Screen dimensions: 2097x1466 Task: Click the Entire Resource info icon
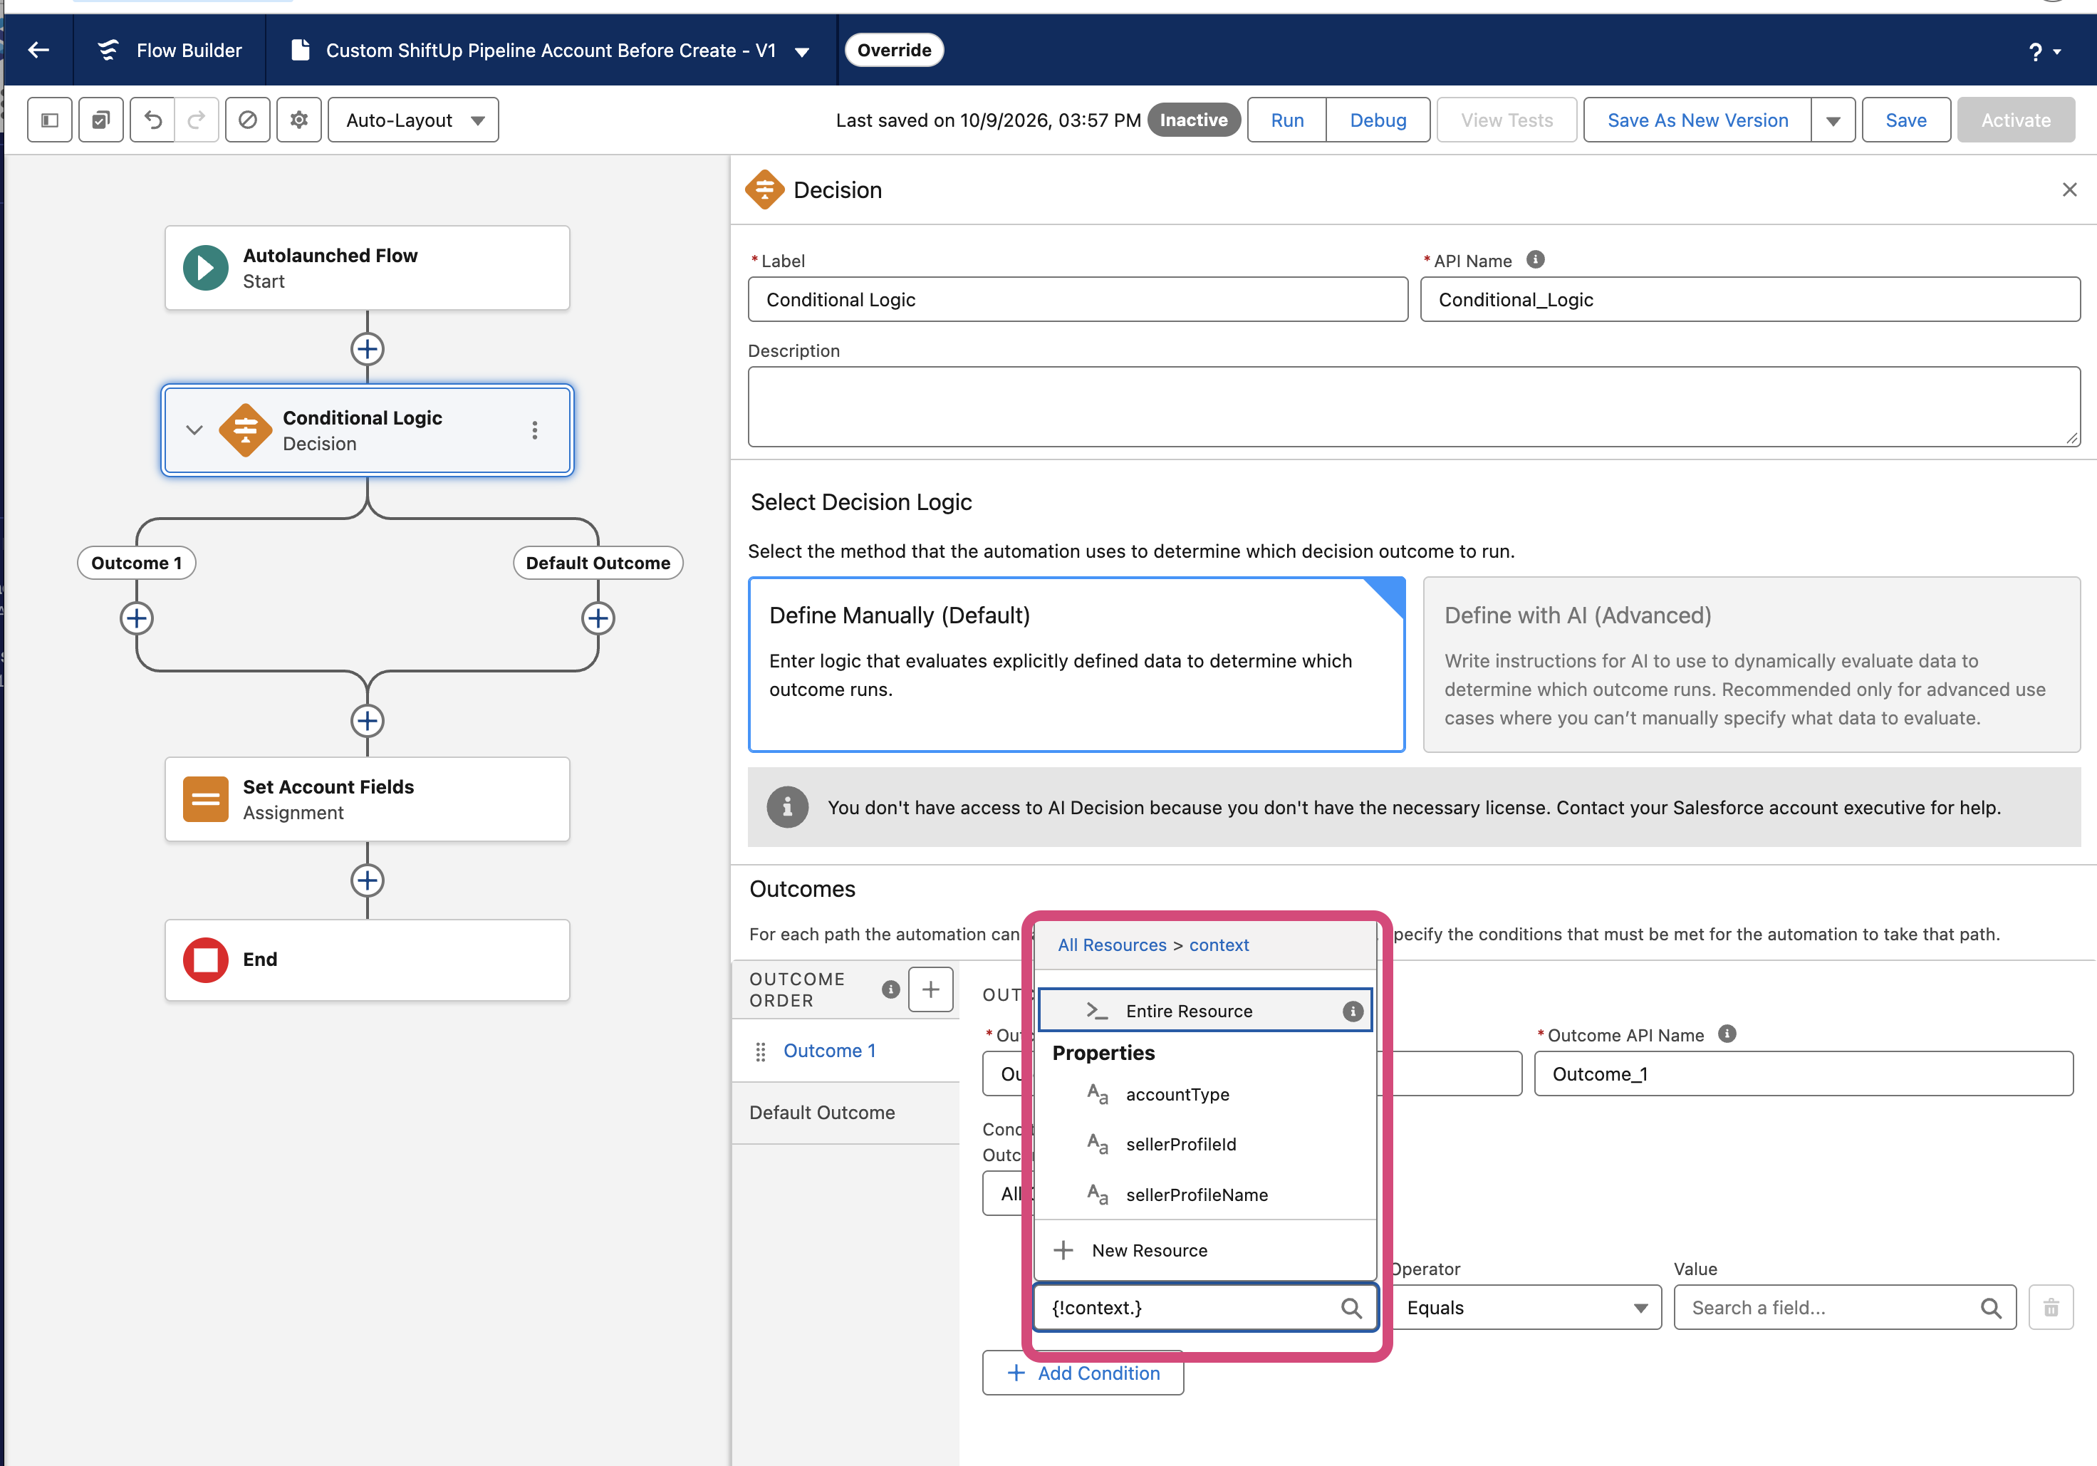(1353, 1011)
